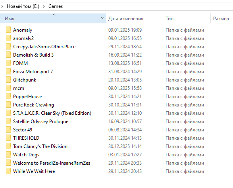Select the Creepy.Tale.Some.Other.Place folder name
Image resolution: width=233 pixels, height=188 pixels.
coord(44,47)
